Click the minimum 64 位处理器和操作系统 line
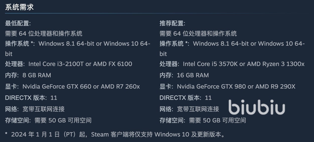314x142 pixels. pyautogui.click(x=44, y=33)
